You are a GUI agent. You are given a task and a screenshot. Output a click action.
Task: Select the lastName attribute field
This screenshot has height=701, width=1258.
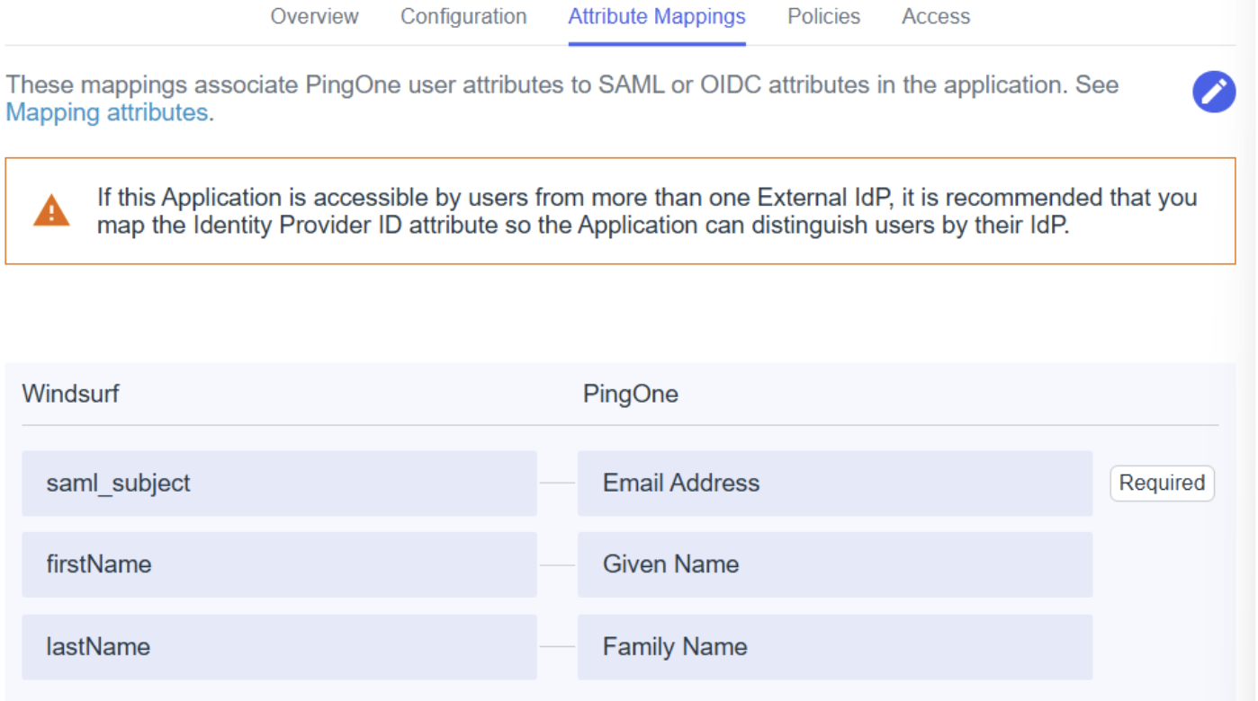click(279, 647)
